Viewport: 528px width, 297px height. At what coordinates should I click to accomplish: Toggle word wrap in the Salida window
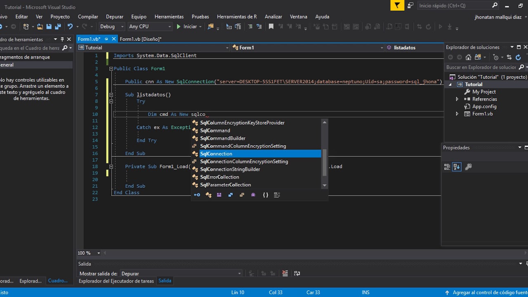(297, 273)
